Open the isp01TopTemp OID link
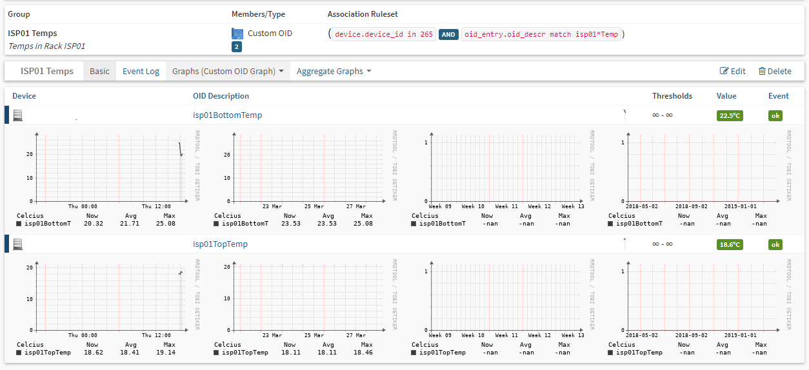The height and width of the screenshot is (370, 809). pos(220,244)
